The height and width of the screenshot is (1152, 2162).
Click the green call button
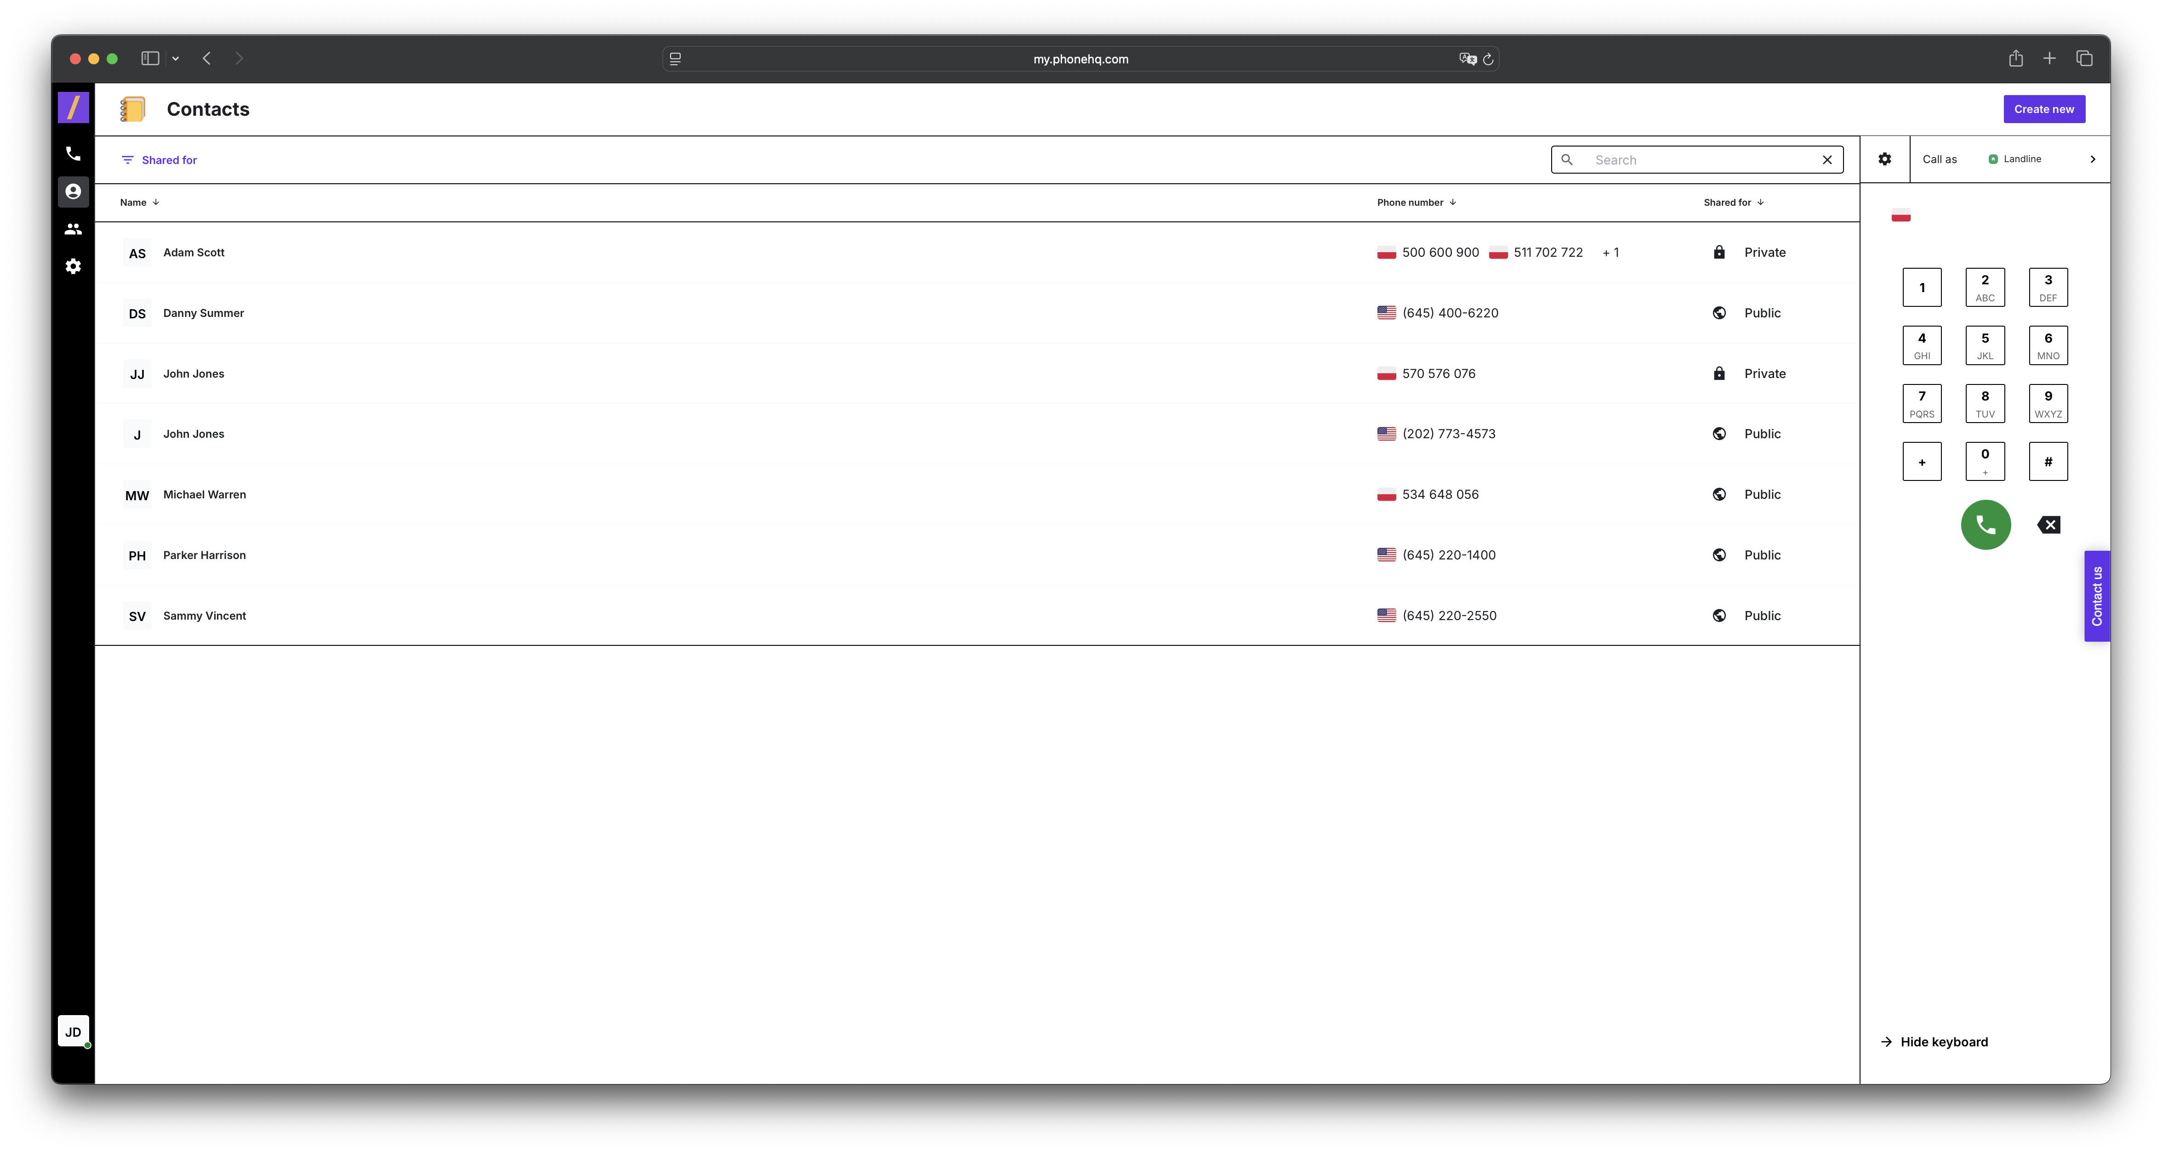pos(1985,525)
